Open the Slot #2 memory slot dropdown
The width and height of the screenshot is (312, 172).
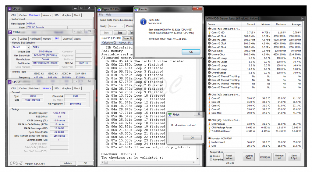21,47
